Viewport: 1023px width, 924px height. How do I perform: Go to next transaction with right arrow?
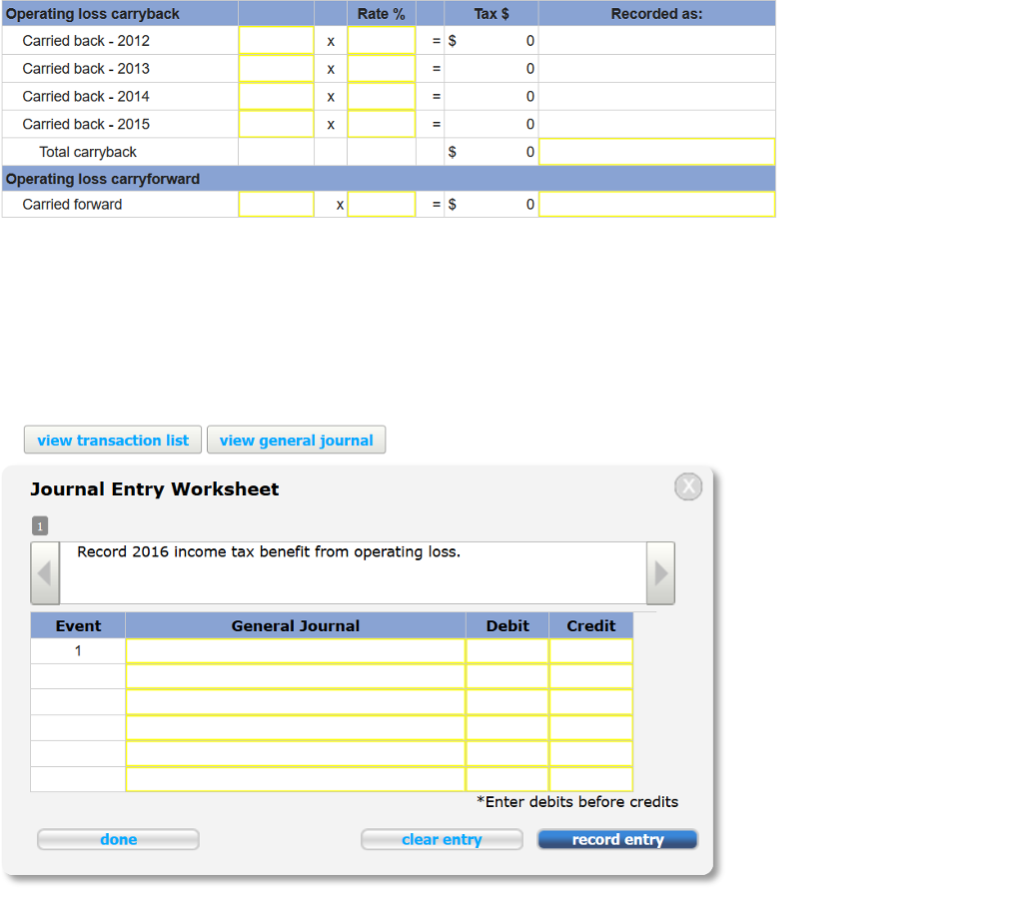pos(661,573)
